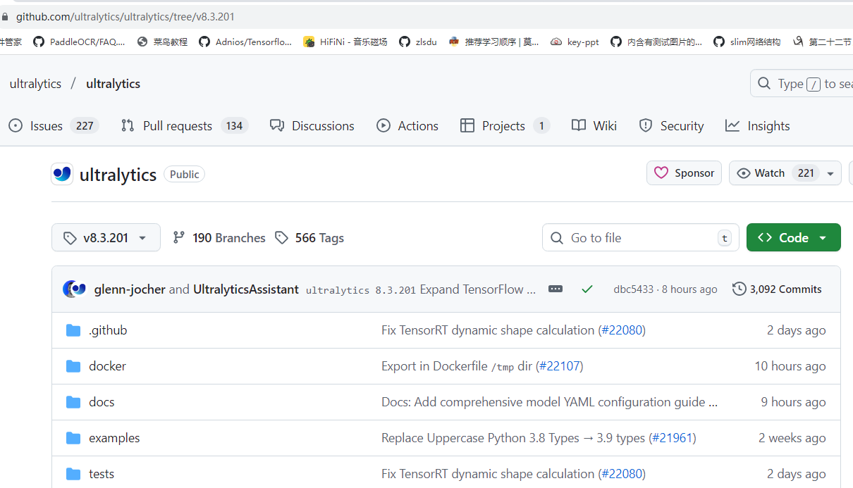Image resolution: width=853 pixels, height=488 pixels.
Task: Click the Security shield icon
Action: (x=646, y=125)
